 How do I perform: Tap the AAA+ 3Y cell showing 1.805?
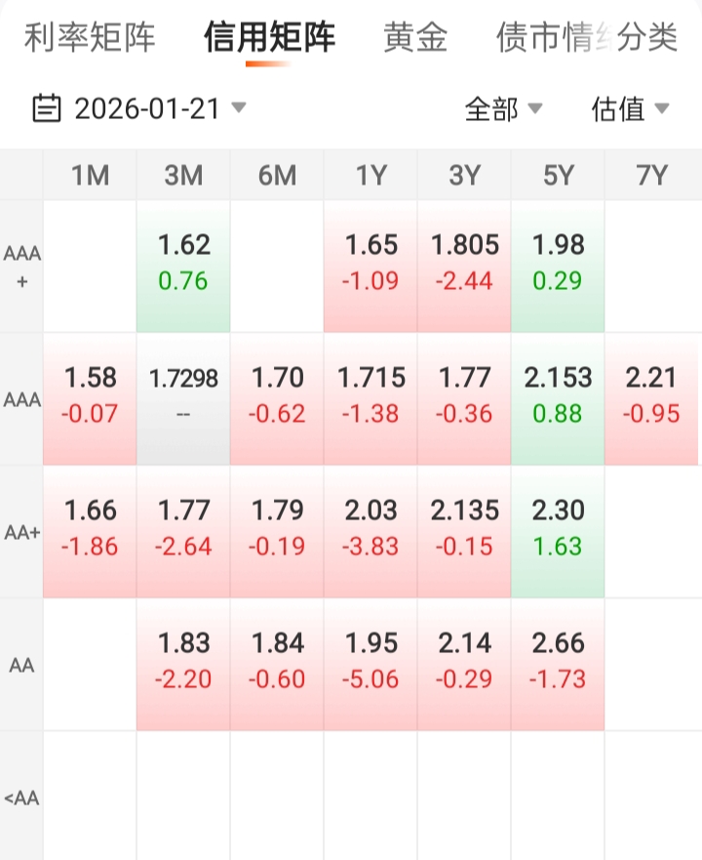click(x=464, y=264)
